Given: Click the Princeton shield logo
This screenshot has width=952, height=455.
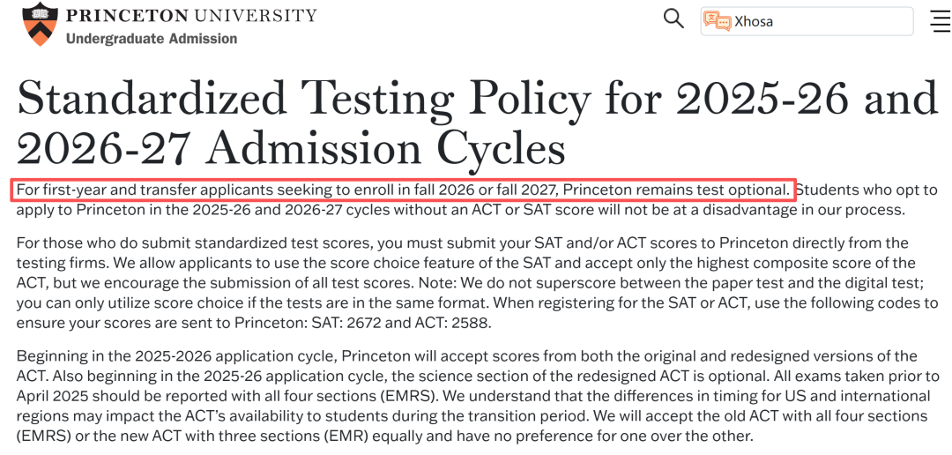Looking at the screenshot, I should click(x=40, y=25).
